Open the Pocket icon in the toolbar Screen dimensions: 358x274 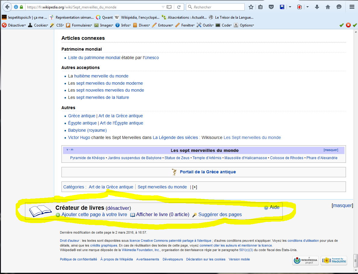(271, 7)
